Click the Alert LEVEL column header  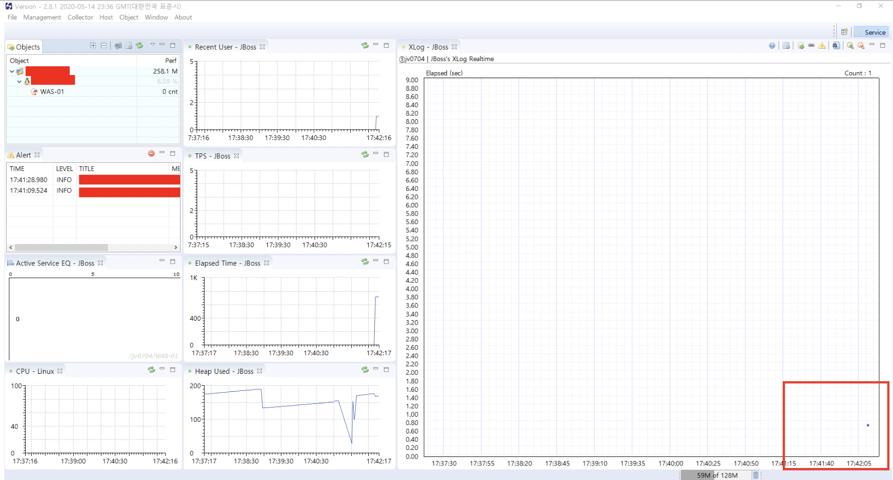[x=65, y=169]
